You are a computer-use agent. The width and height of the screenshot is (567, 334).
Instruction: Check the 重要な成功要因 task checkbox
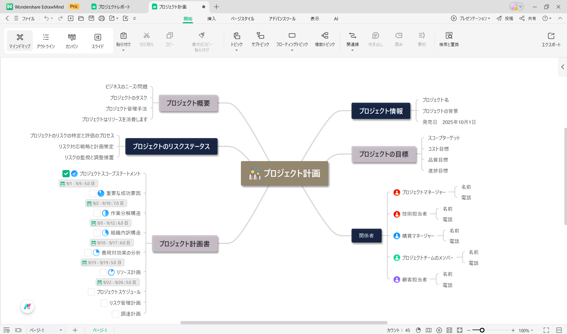[x=93, y=193]
